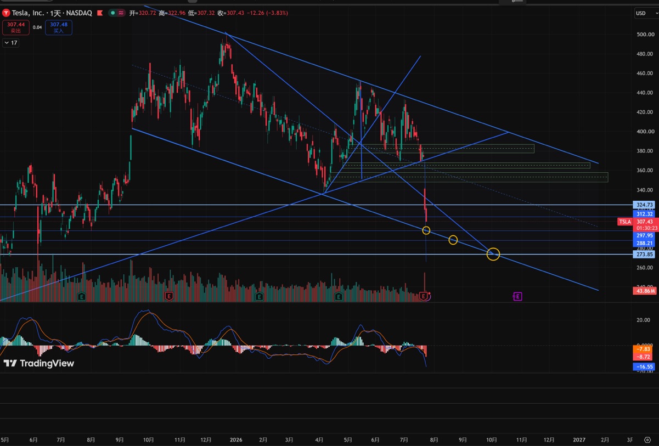Click the change -12.26 (-3.83%) text
659x446 pixels.
pyautogui.click(x=266, y=13)
